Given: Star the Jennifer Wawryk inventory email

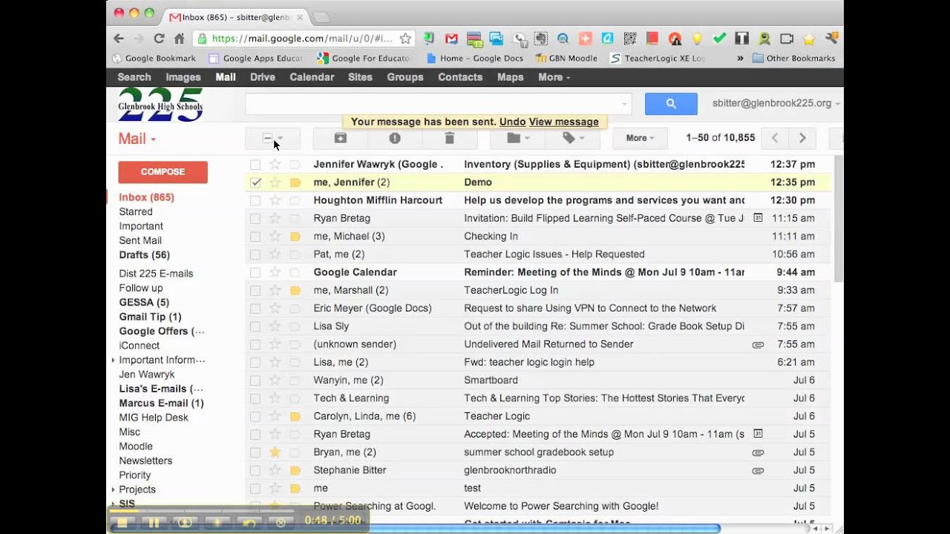Looking at the screenshot, I should pos(275,165).
